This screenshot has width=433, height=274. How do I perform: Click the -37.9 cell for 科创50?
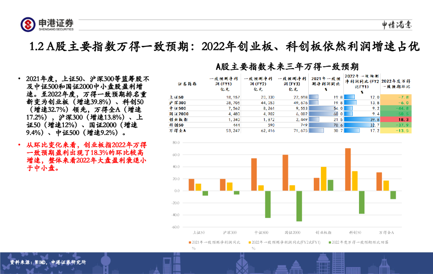(396, 125)
